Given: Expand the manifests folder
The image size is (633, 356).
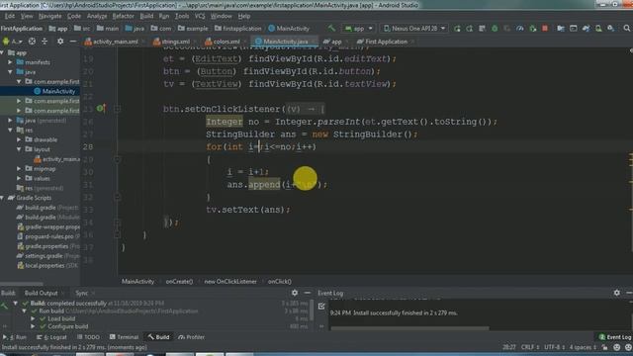Looking at the screenshot, I should (10, 62).
